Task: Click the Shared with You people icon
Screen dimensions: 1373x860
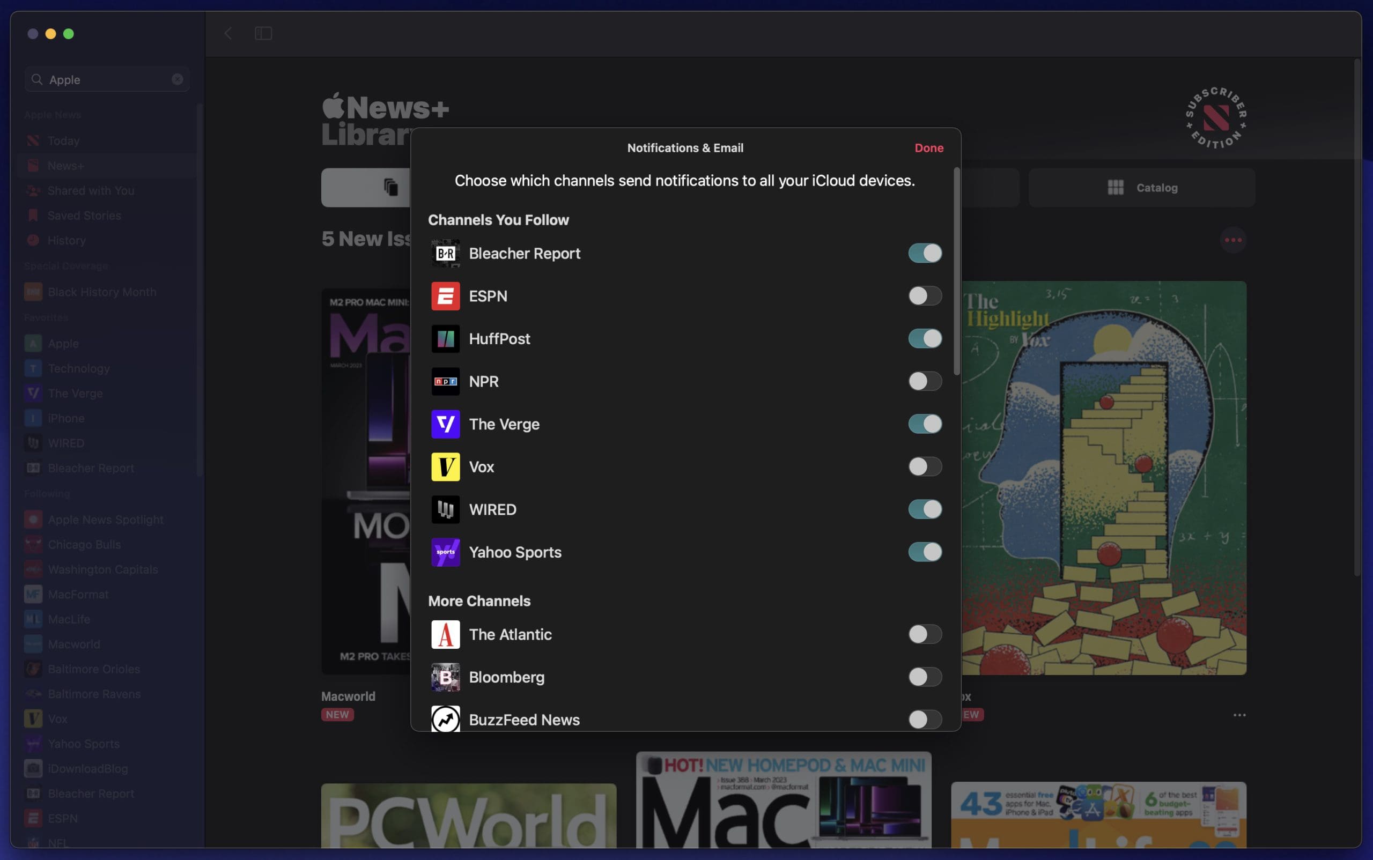Action: pos(33,190)
